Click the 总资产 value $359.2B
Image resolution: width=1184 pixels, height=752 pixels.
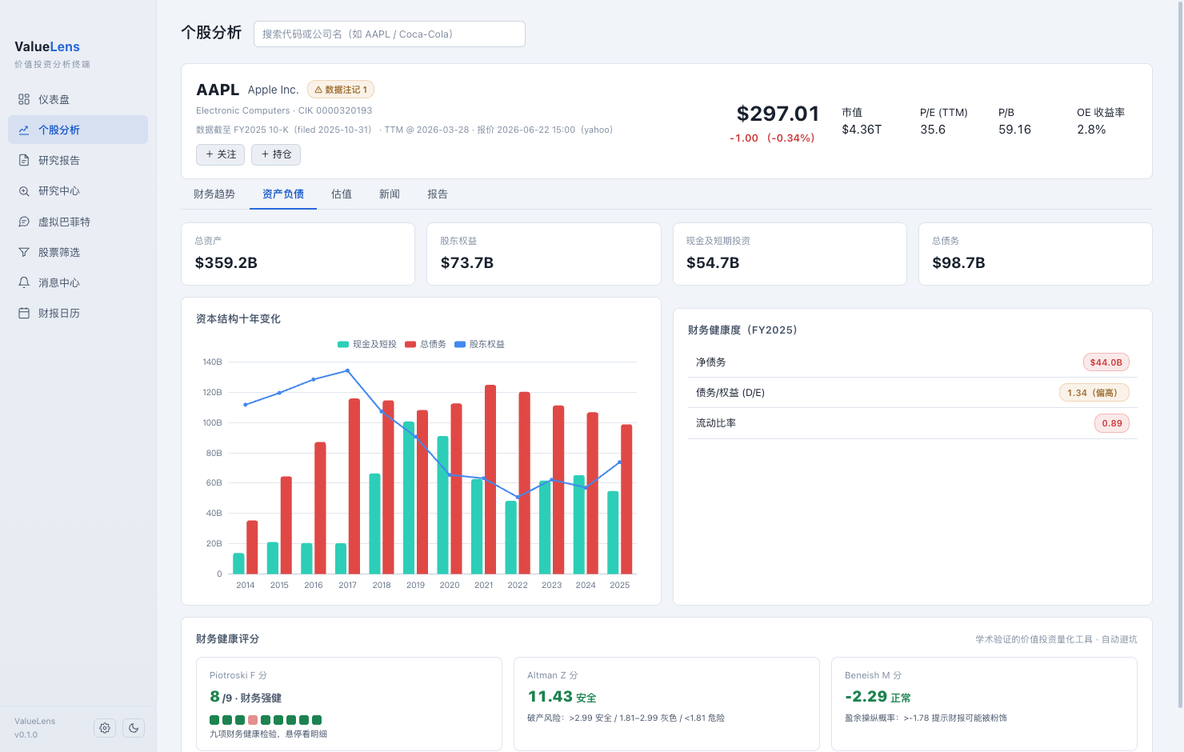[226, 263]
